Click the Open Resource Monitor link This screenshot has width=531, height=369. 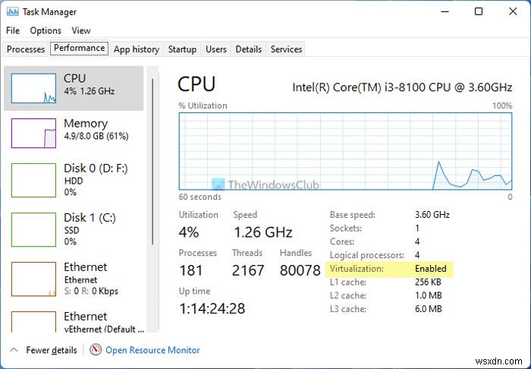pyautogui.click(x=152, y=350)
